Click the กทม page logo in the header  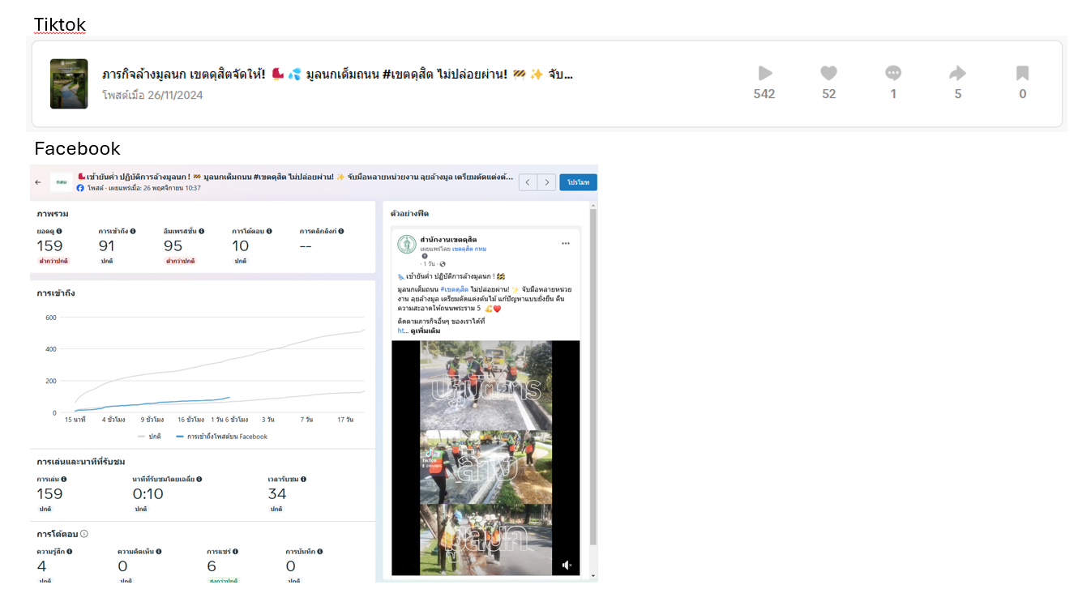click(61, 182)
